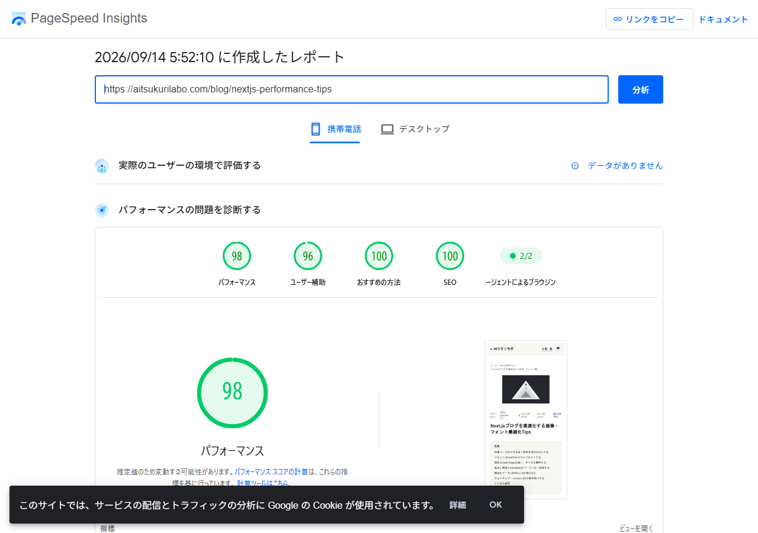Click the performance diagnosis radar icon
Viewport: 758px width, 533px height.
click(x=102, y=210)
